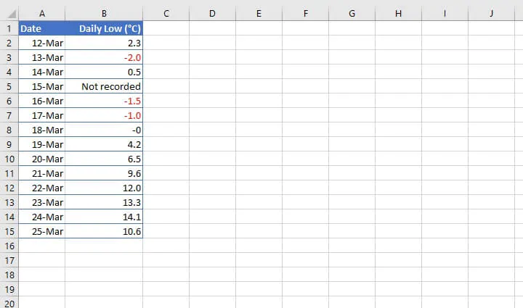Viewport: 523px width, 308px height.
Task: Select column C header
Action: [x=166, y=13]
